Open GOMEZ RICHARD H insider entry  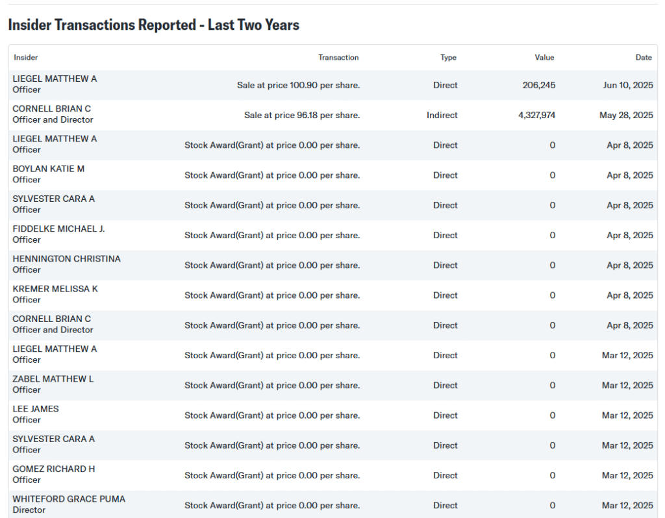(54, 469)
